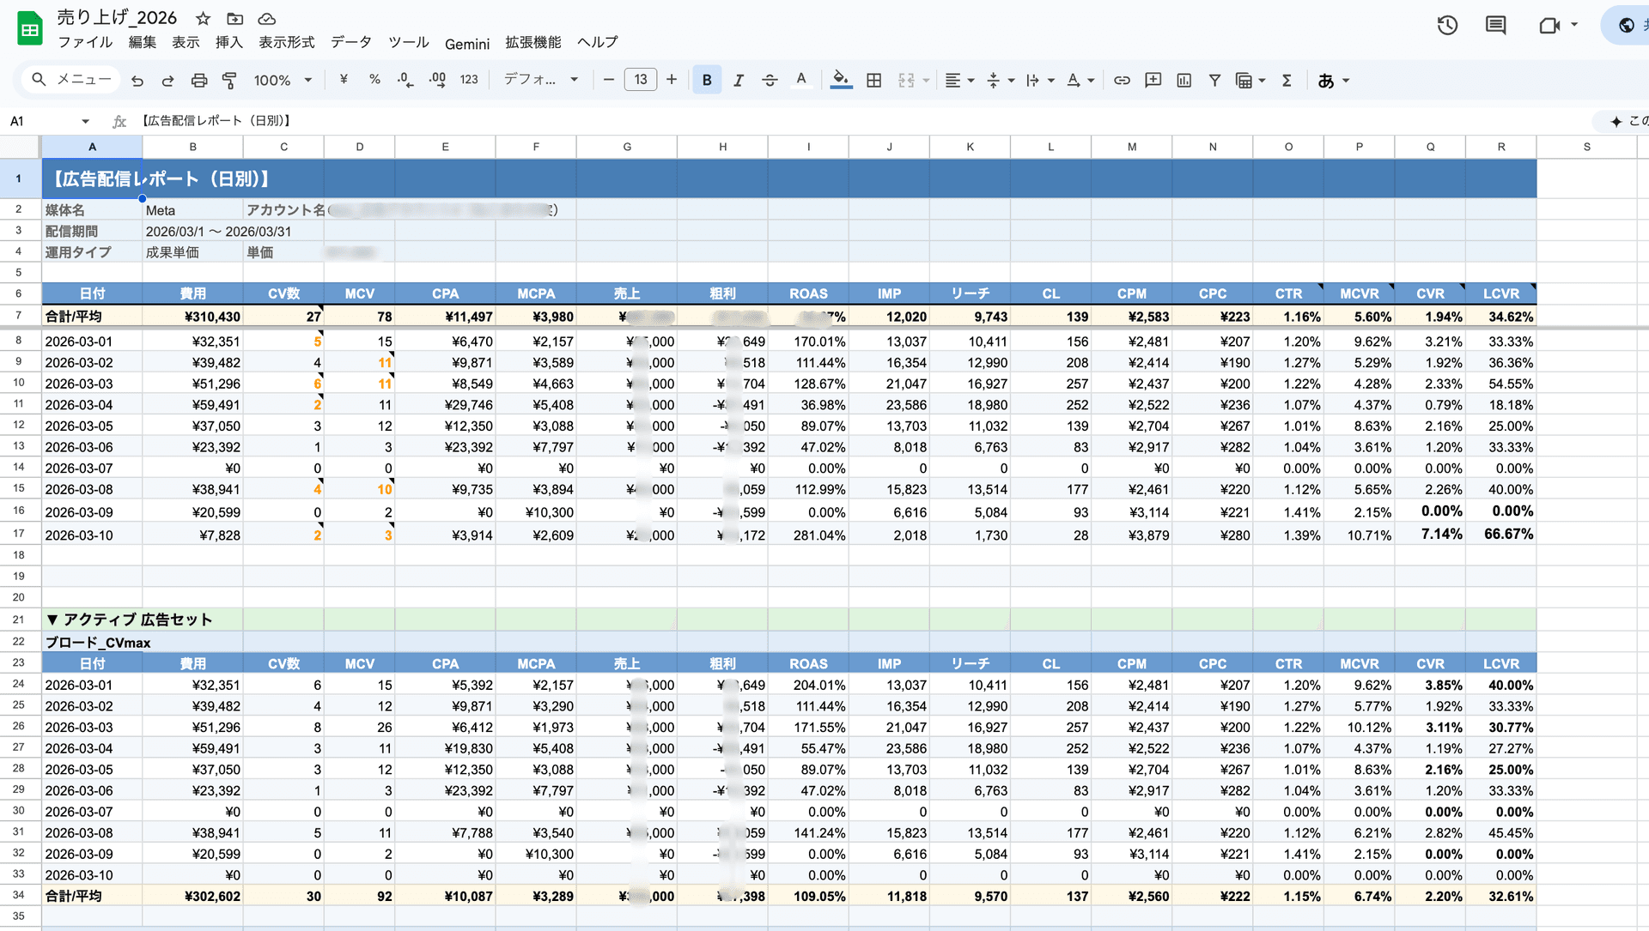1649x931 pixels.
Task: Toggle bold formatting
Action: tap(706, 80)
